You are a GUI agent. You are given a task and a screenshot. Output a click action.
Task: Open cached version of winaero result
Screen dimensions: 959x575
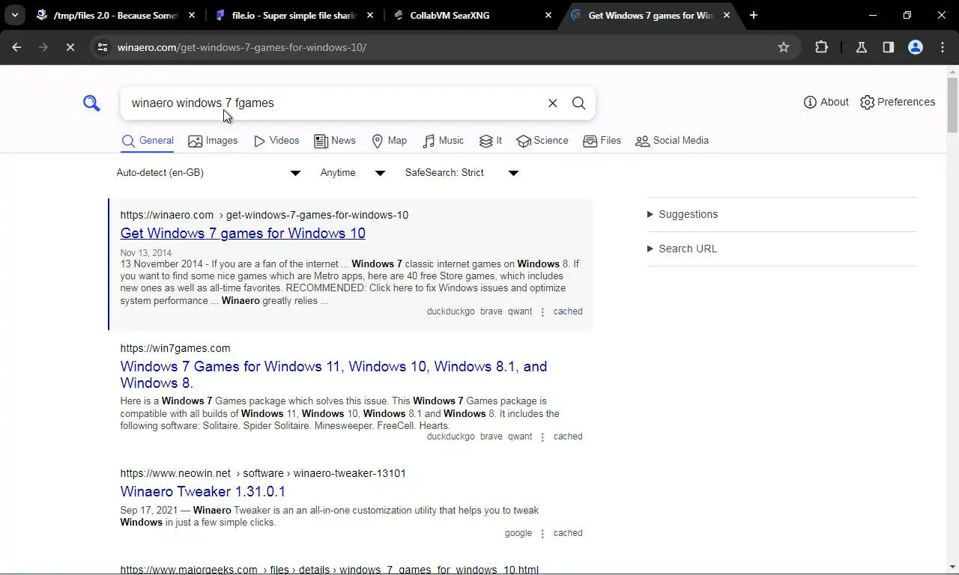click(x=568, y=311)
